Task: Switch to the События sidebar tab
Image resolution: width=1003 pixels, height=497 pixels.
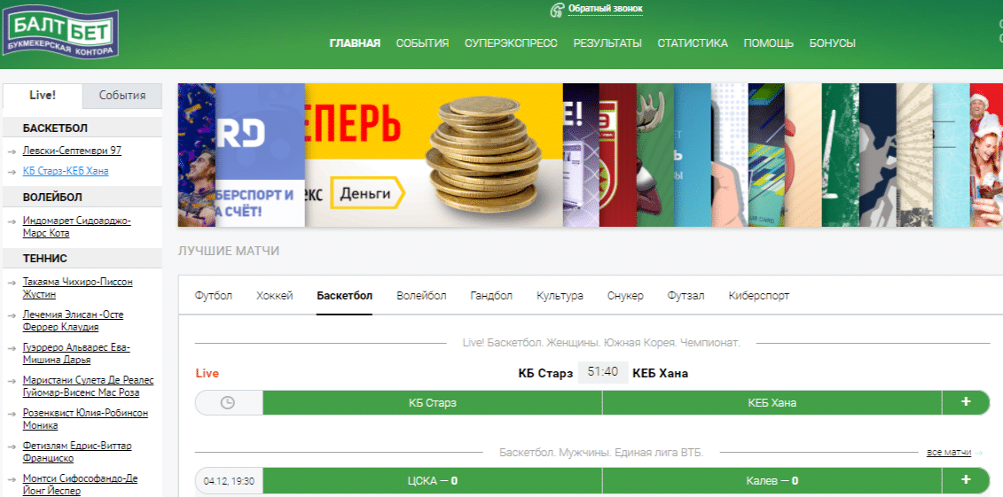Action: [122, 96]
